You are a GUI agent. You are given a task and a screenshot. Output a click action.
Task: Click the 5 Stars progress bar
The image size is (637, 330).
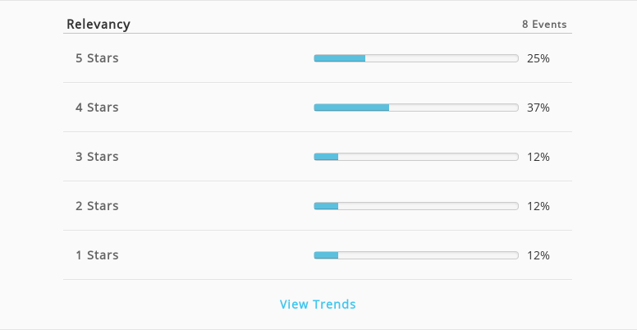pos(416,58)
